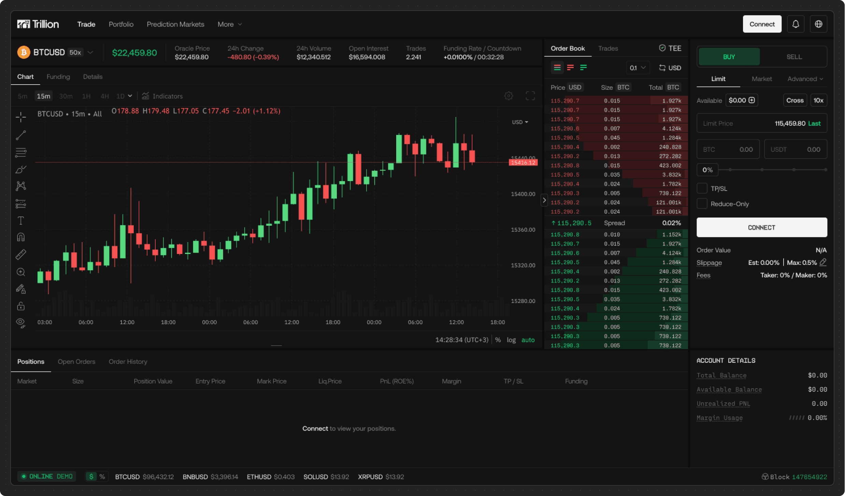The width and height of the screenshot is (845, 496).
Task: Activate the magnet snap tool
Action: coord(21,237)
